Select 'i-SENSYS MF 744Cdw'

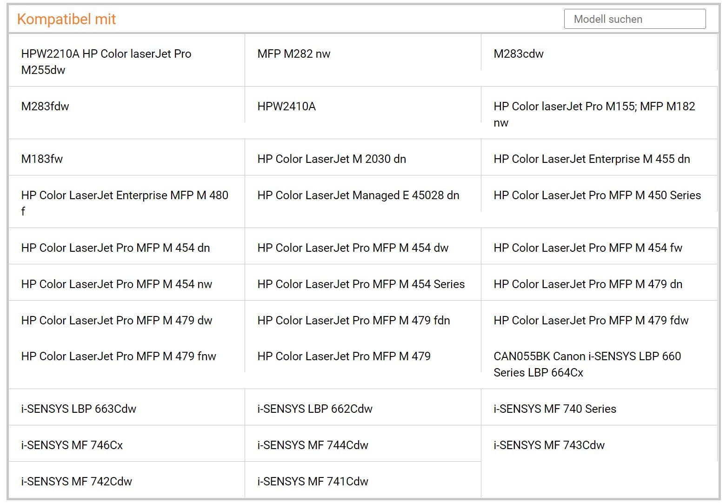(x=313, y=445)
